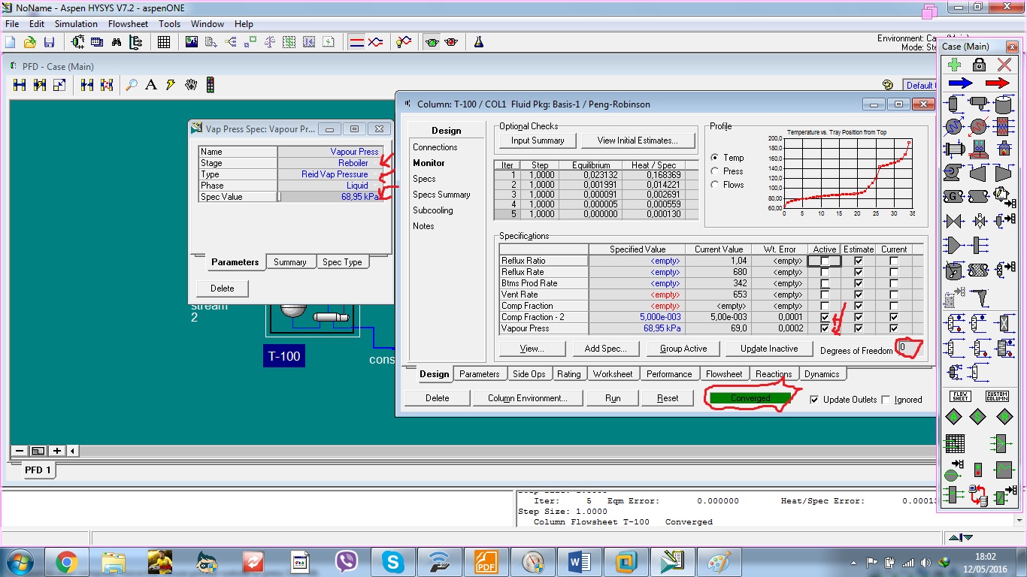
Task: Select the Add Text 'A' tool on PFD toolbar
Action: pyautogui.click(x=150, y=84)
